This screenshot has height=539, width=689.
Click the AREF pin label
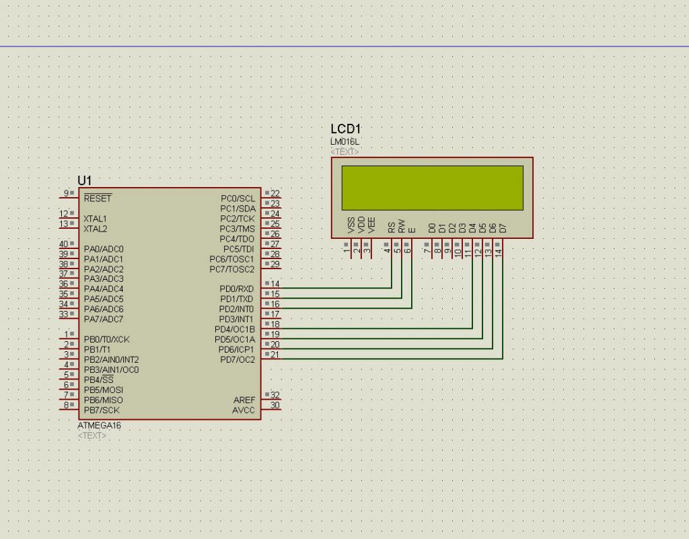tap(244, 400)
